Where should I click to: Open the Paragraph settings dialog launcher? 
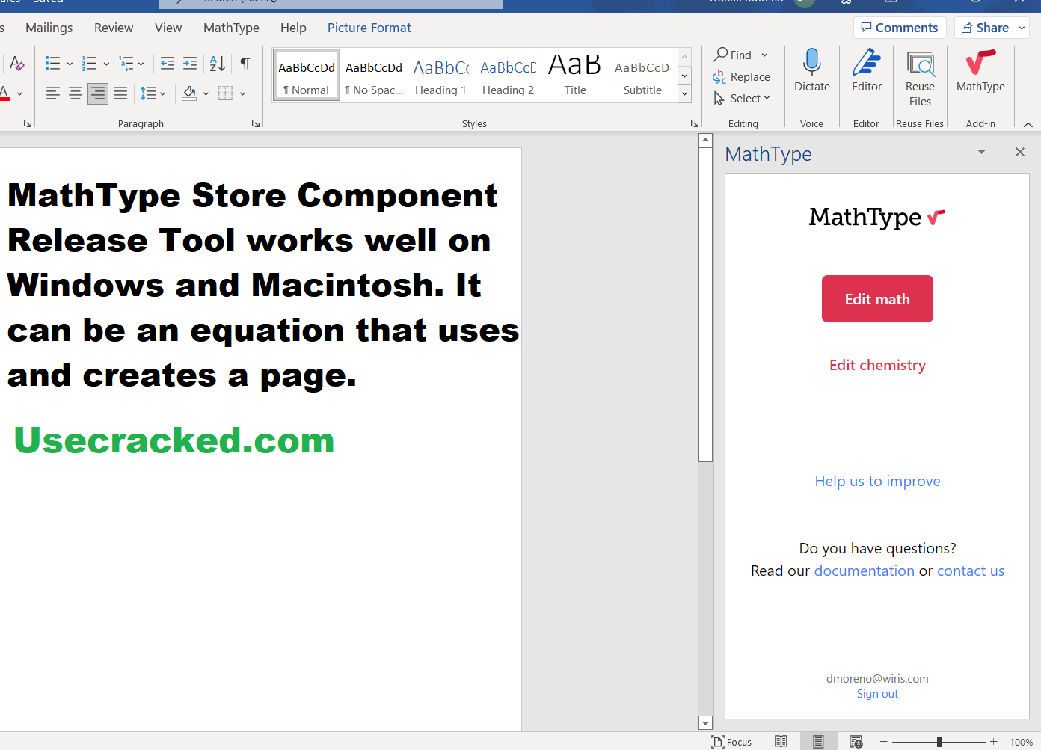click(x=256, y=123)
